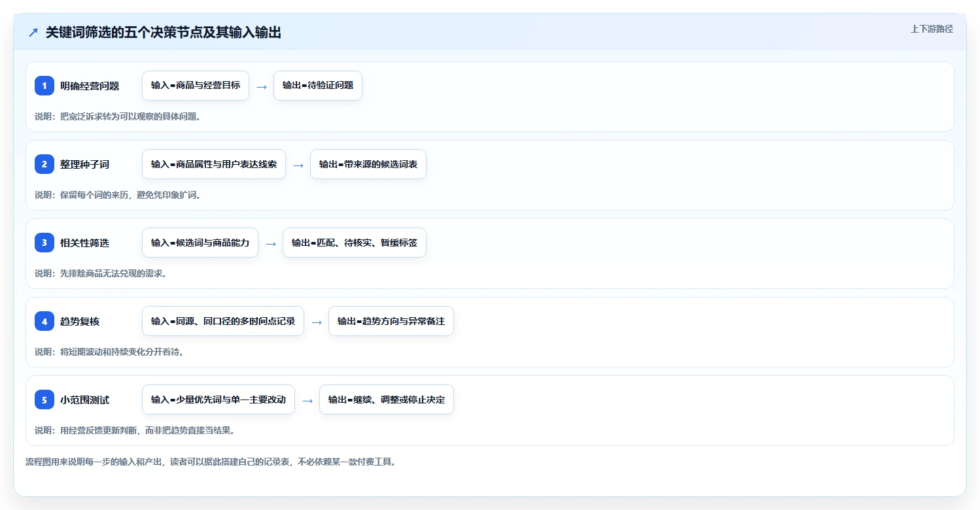
Task: Click the note 将短期波动和持续变化分开看待
Action: coord(109,352)
